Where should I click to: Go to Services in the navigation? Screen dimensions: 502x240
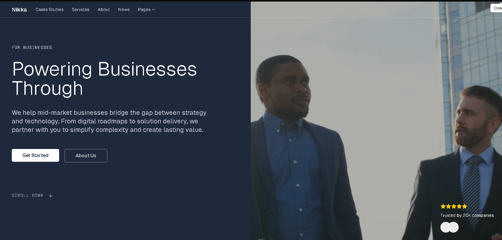tap(81, 10)
